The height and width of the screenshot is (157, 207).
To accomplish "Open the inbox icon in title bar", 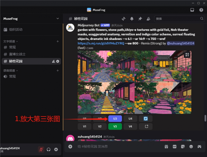I will [x=192, y=10].
